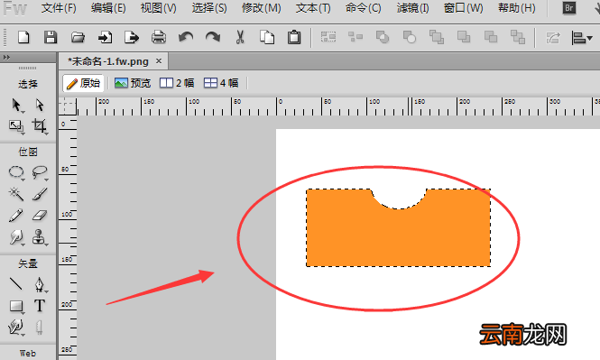Open the 文本(T) menu
The height and width of the screenshot is (360, 600).
click(x=313, y=8)
